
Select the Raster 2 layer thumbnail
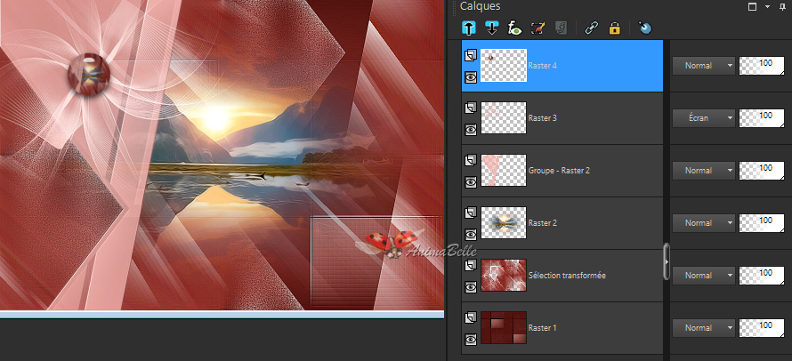[x=504, y=223]
